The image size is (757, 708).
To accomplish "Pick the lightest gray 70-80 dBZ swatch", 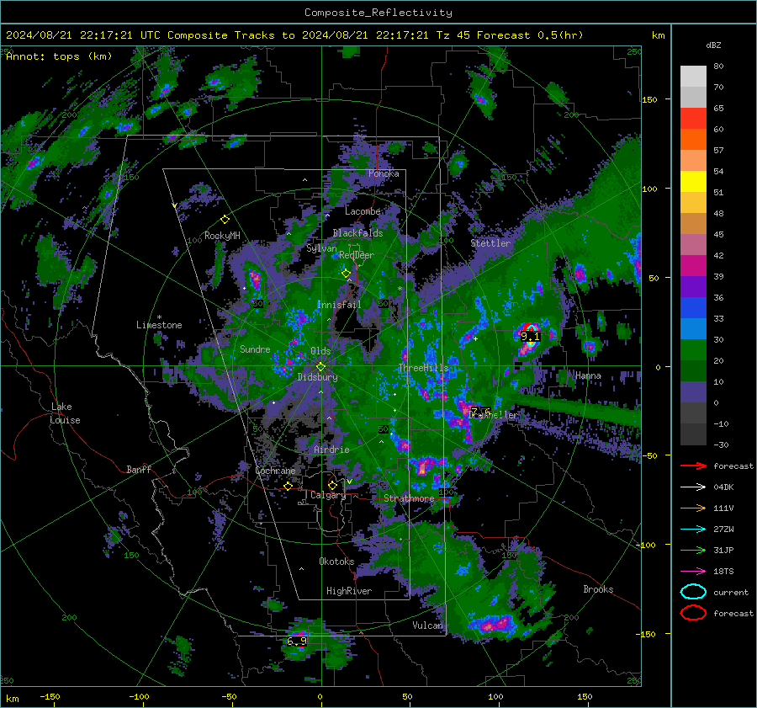I will coord(693,76).
